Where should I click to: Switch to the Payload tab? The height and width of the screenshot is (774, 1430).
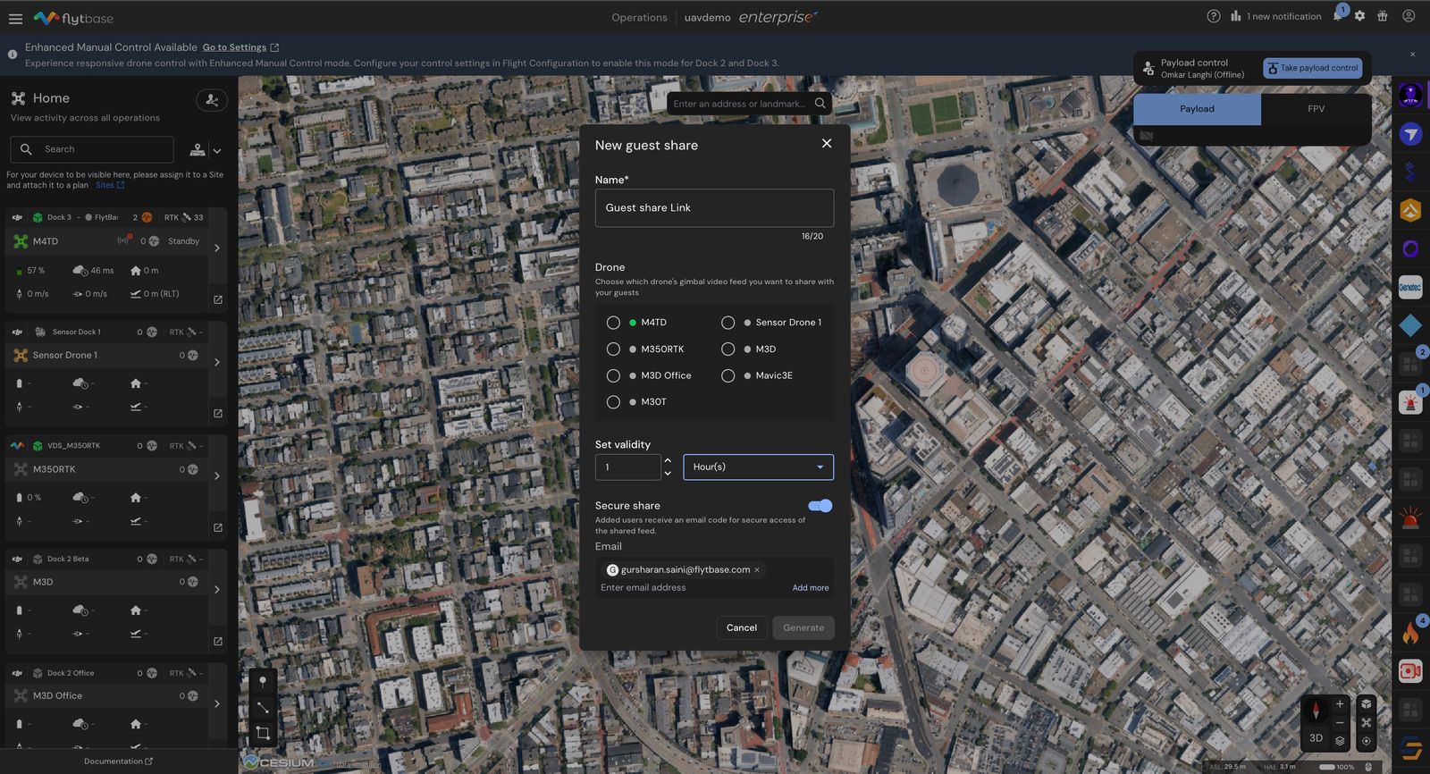1197,109
